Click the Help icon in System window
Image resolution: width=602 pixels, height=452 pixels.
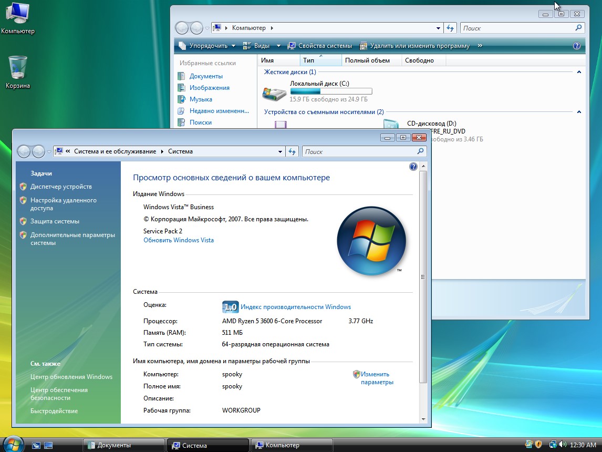tap(413, 167)
